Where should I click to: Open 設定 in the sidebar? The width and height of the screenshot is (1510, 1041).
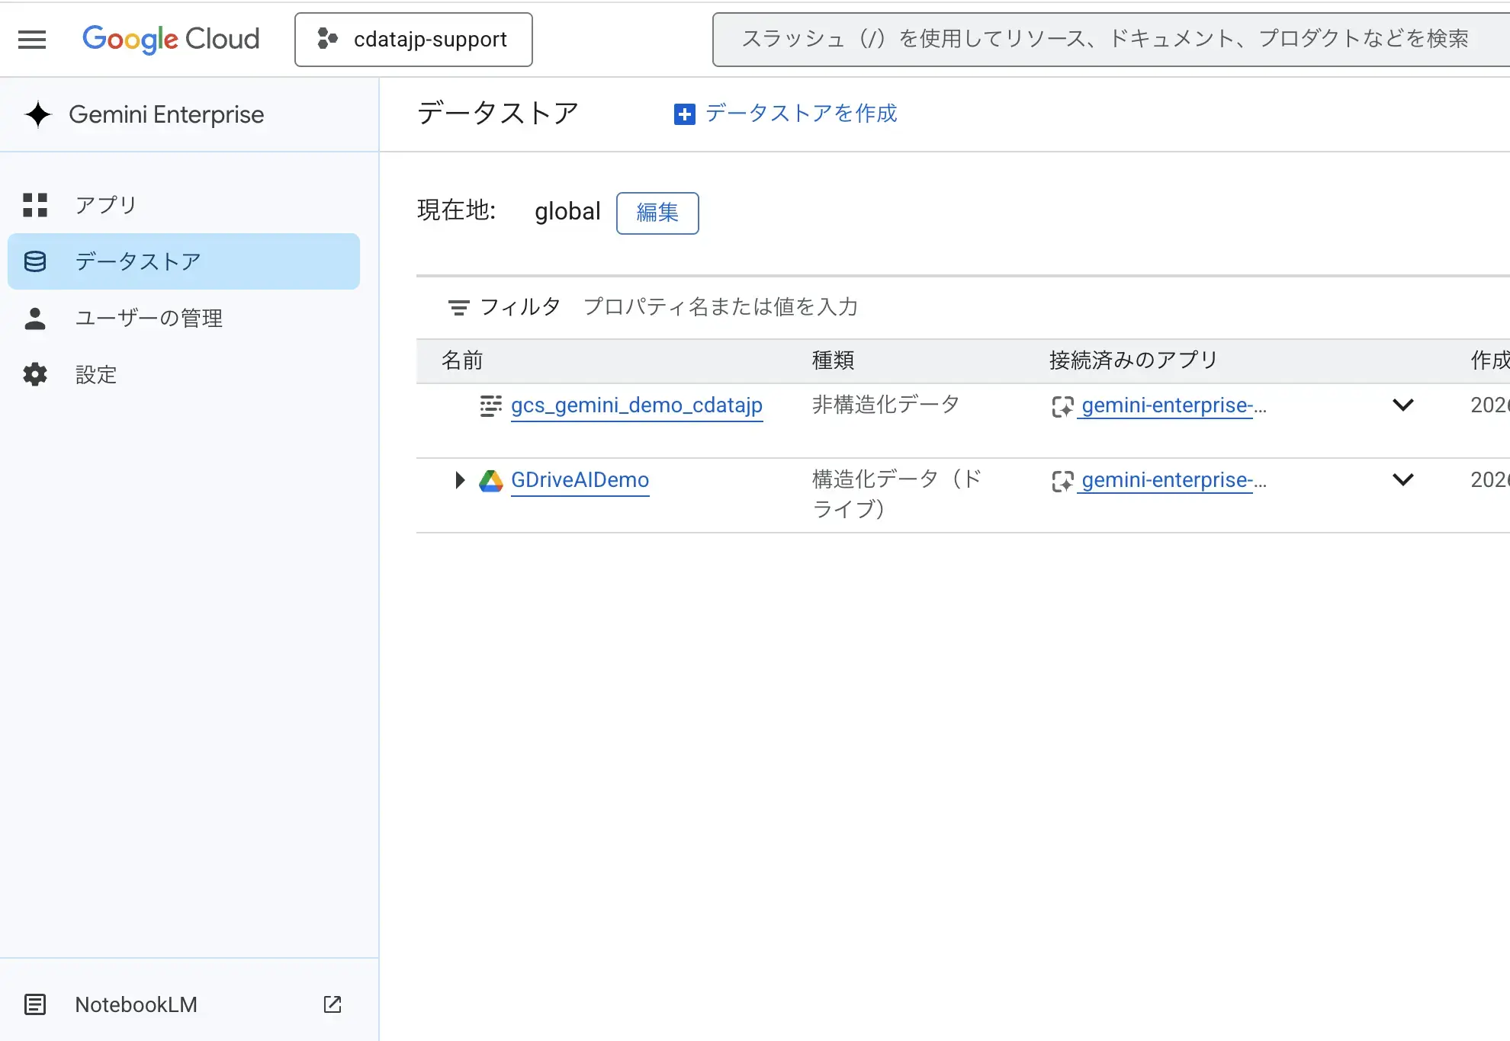point(184,374)
